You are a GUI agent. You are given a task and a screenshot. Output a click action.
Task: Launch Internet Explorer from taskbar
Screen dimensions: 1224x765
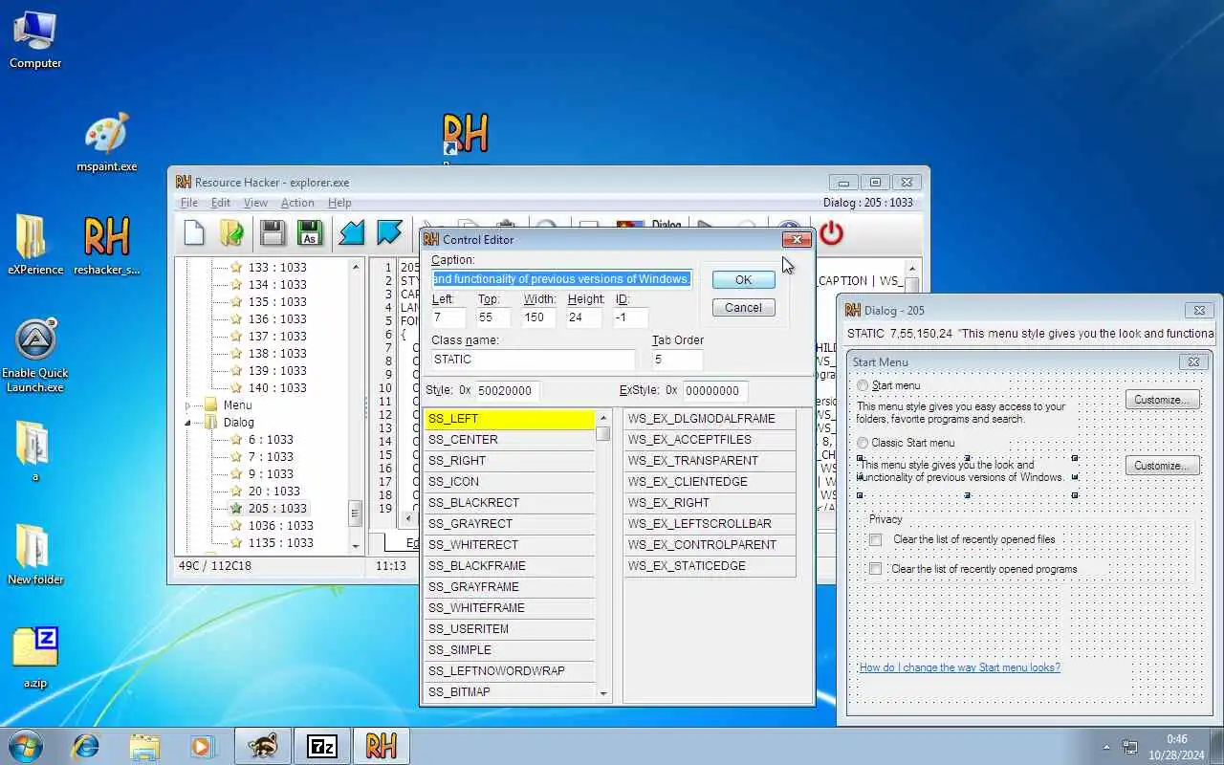click(86, 746)
